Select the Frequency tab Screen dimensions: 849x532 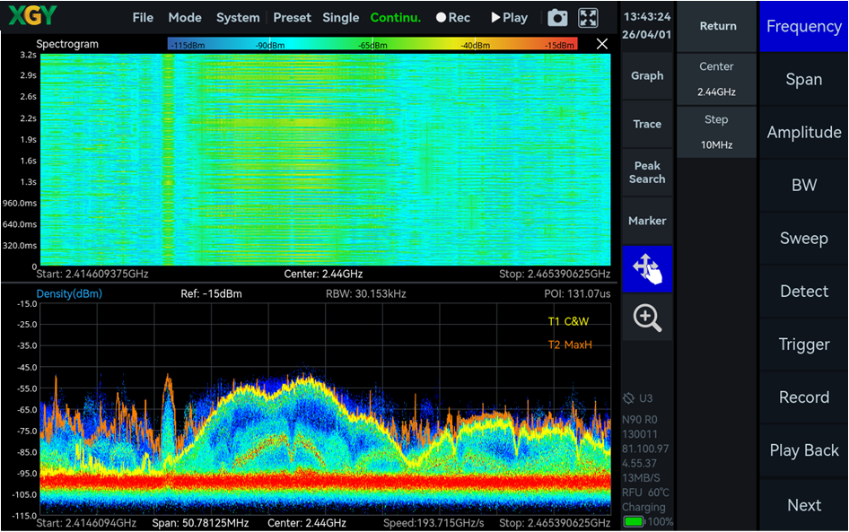pos(804,26)
